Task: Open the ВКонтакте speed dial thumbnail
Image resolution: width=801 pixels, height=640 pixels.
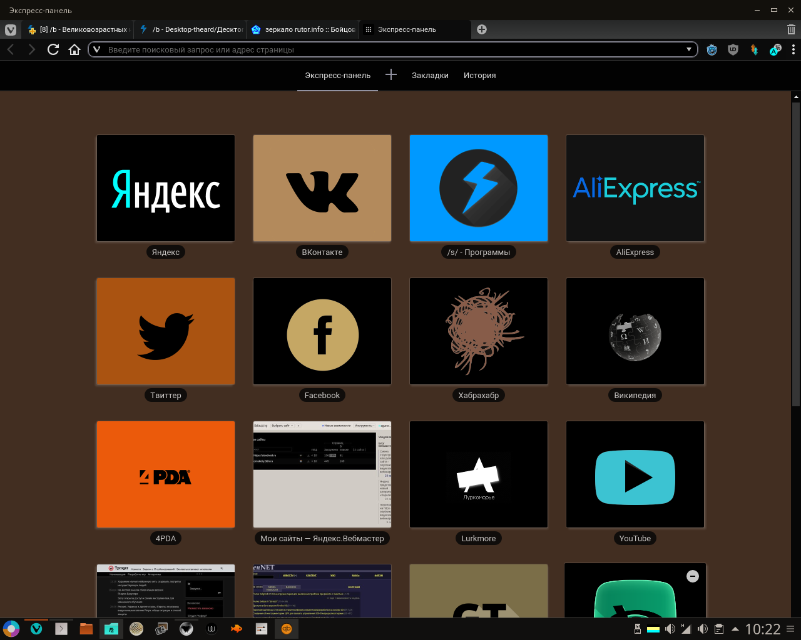Action: [x=322, y=188]
